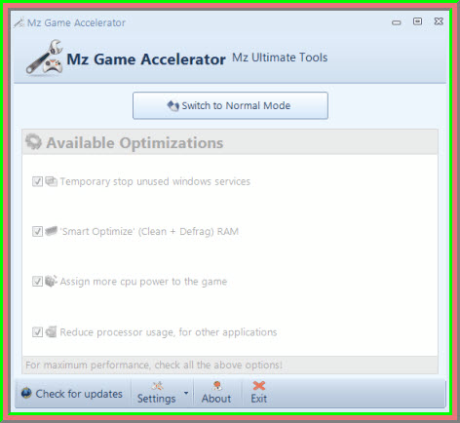Click the globe icon for updates
Screen dimensions: 460x423
(26, 394)
